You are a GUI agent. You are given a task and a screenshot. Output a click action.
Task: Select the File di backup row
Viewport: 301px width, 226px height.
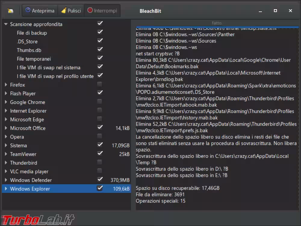pos(66,33)
